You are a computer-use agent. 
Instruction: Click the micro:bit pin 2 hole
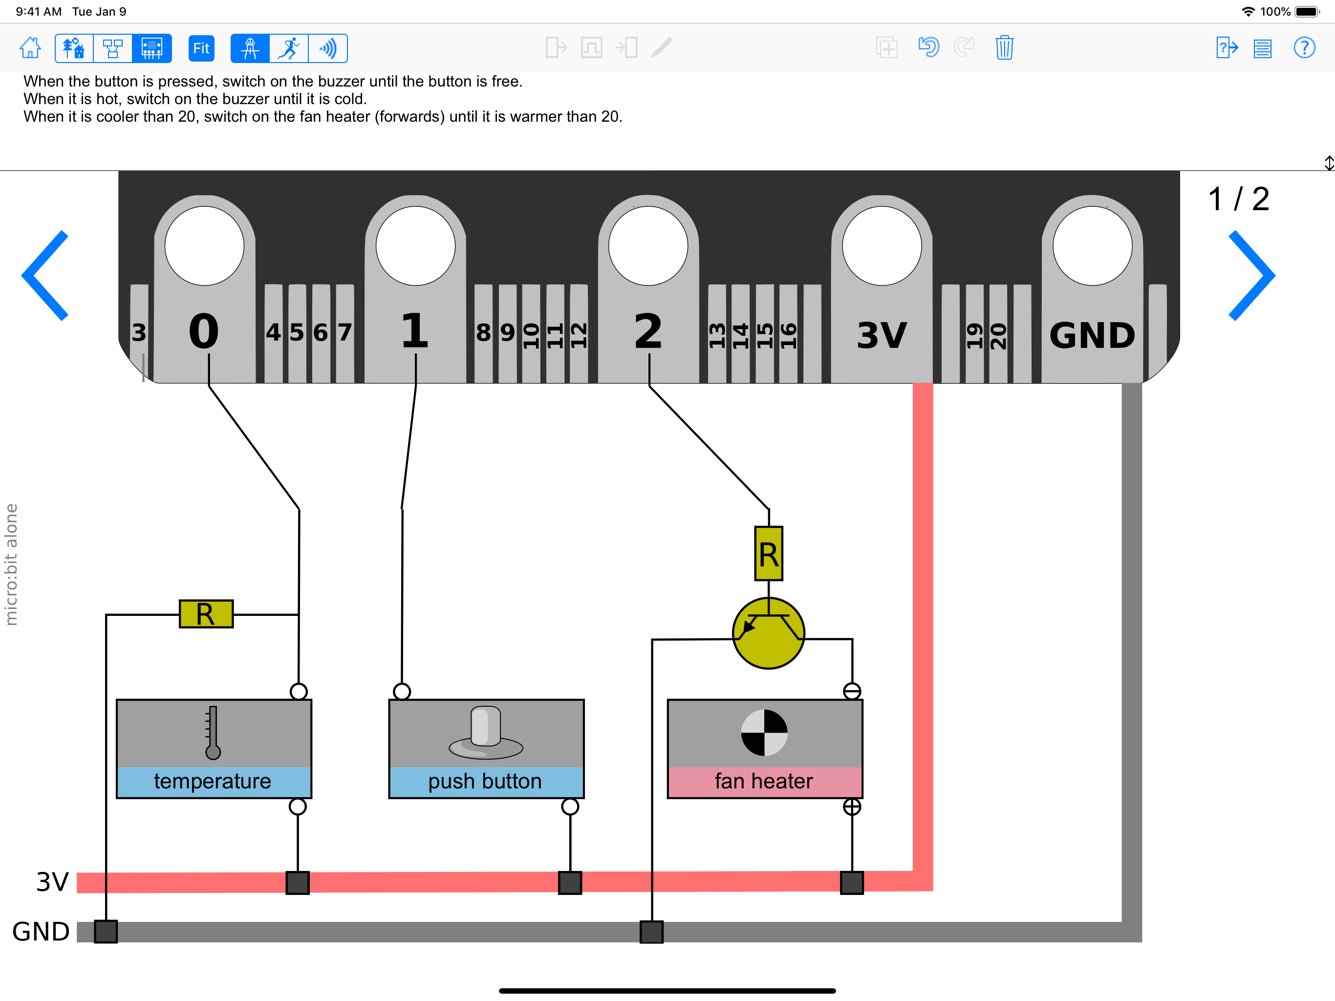(x=648, y=246)
